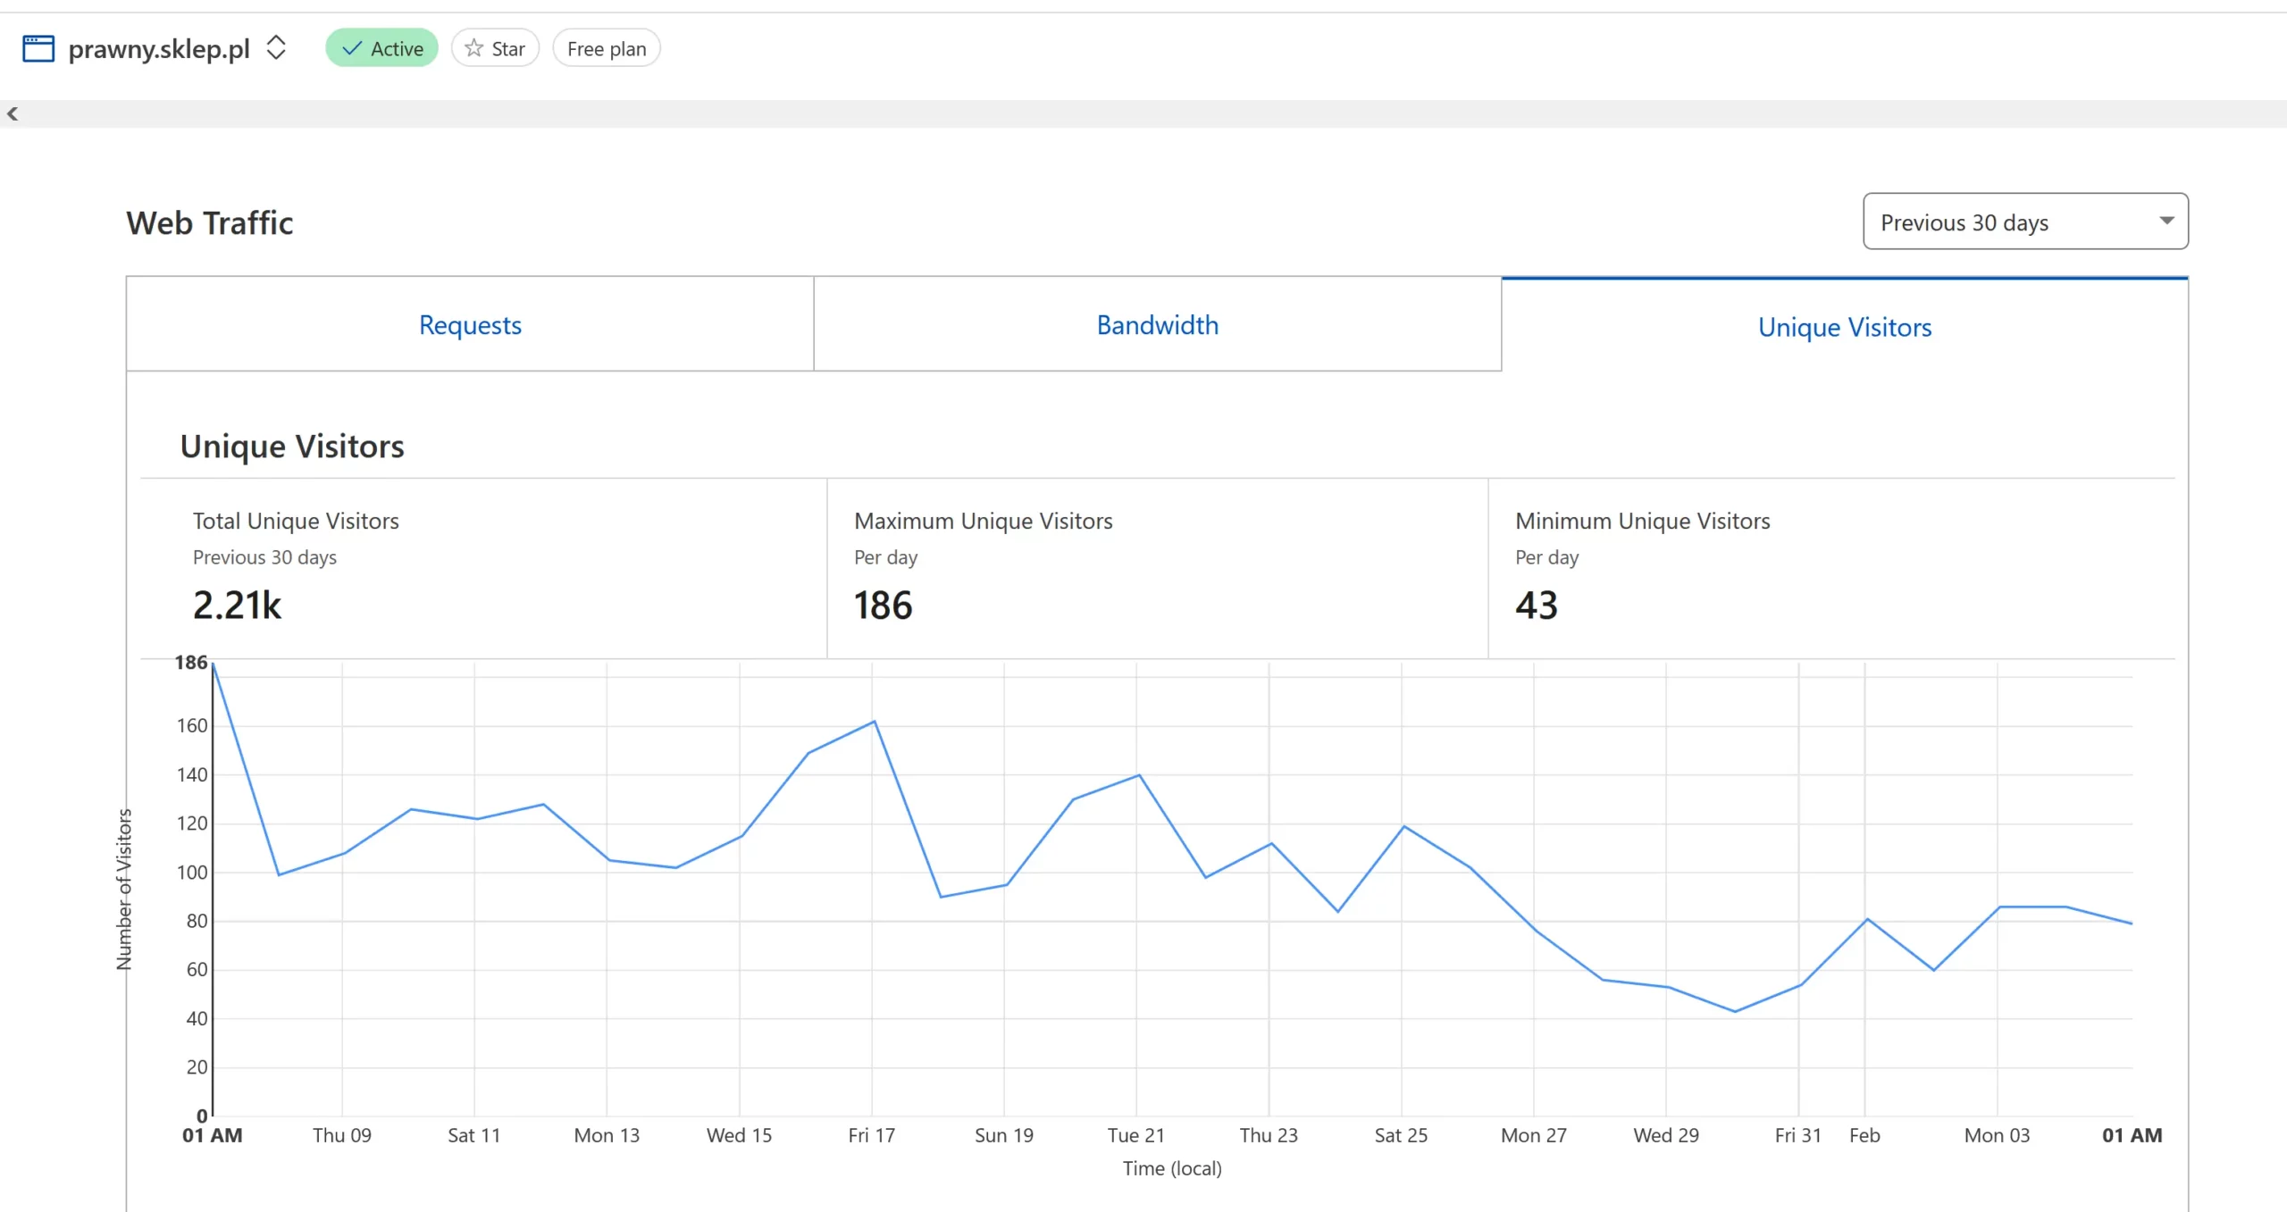The width and height of the screenshot is (2287, 1212).
Task: Click the chart peak at Fri 17
Action: click(874, 722)
